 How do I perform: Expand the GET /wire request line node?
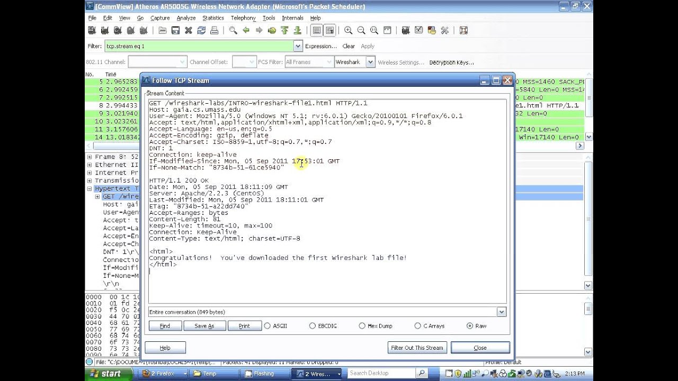pyautogui.click(x=97, y=197)
